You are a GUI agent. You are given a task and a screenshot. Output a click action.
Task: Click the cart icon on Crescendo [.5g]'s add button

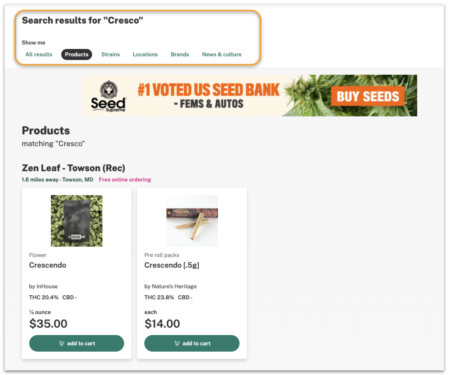(177, 343)
